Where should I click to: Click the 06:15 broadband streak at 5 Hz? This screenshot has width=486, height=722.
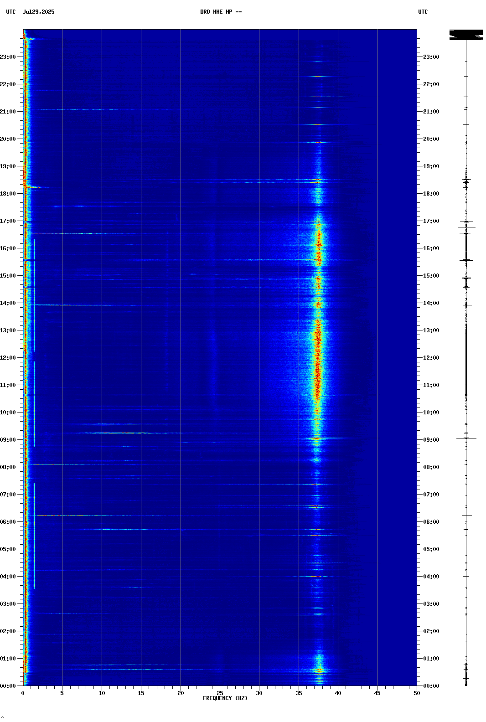coord(62,516)
